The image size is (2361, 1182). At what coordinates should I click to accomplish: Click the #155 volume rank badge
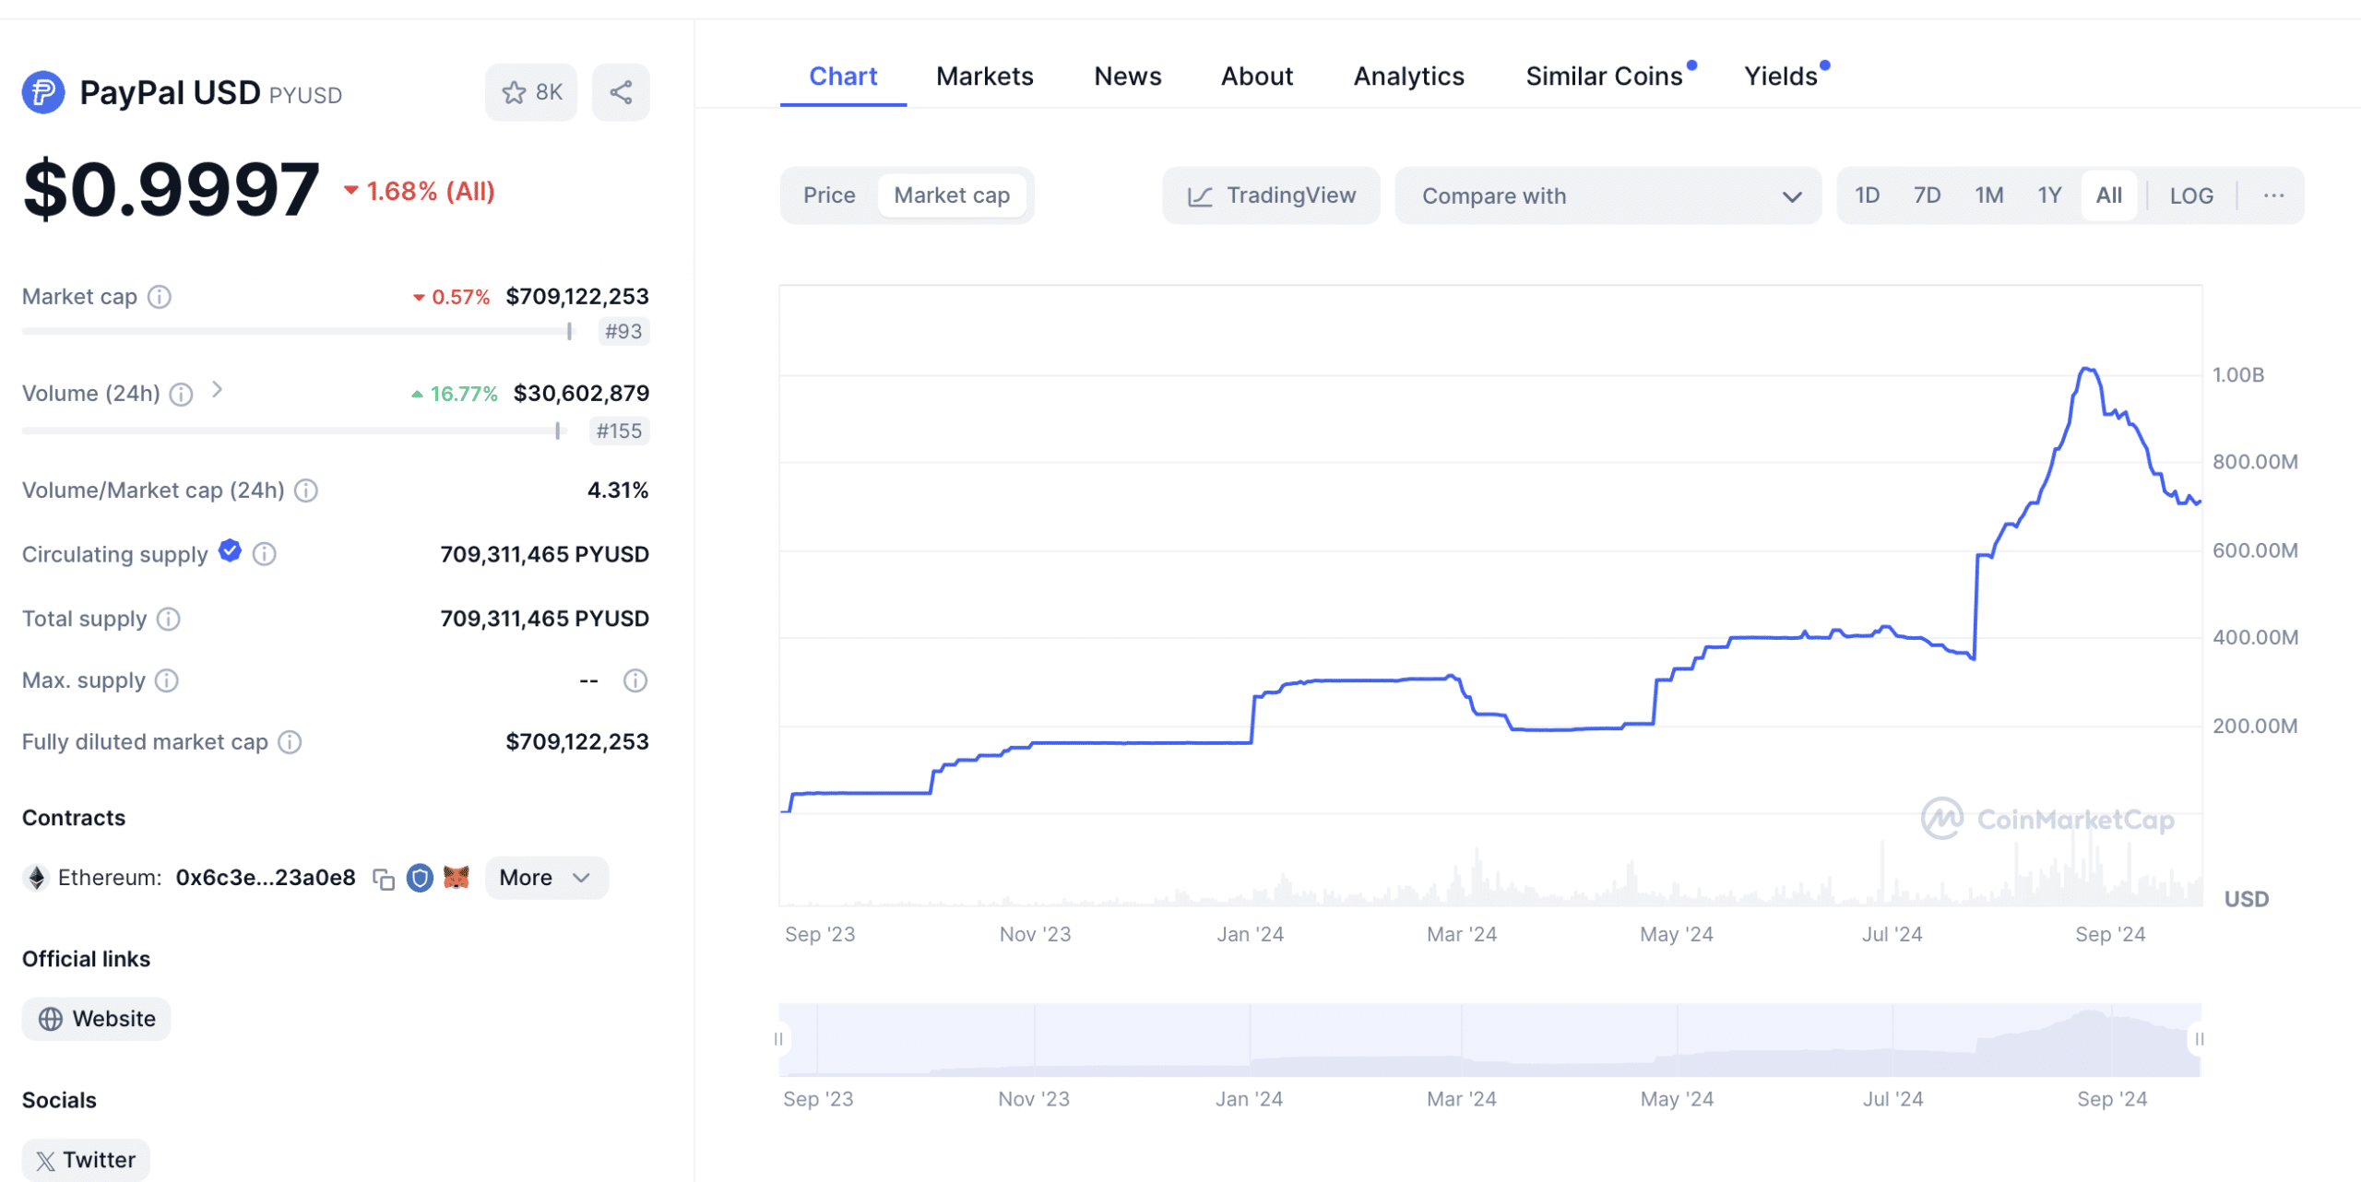coord(619,431)
